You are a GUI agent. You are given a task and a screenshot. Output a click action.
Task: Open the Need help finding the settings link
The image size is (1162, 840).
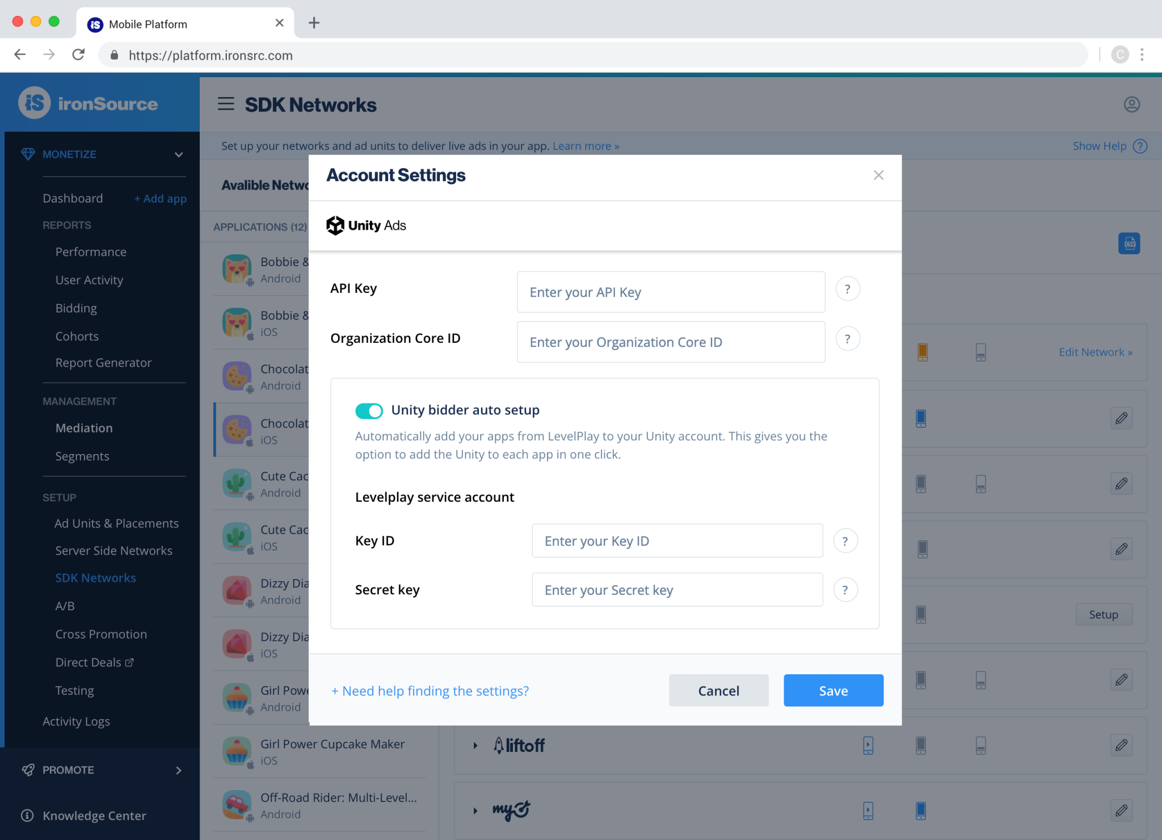pos(430,691)
